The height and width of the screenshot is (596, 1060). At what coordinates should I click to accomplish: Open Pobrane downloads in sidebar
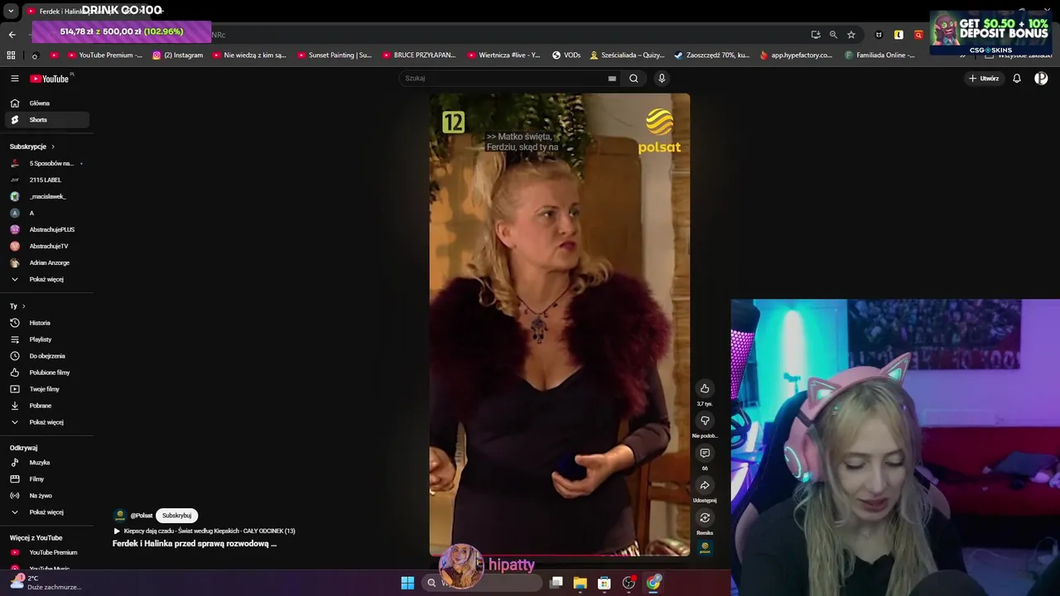[46, 406]
